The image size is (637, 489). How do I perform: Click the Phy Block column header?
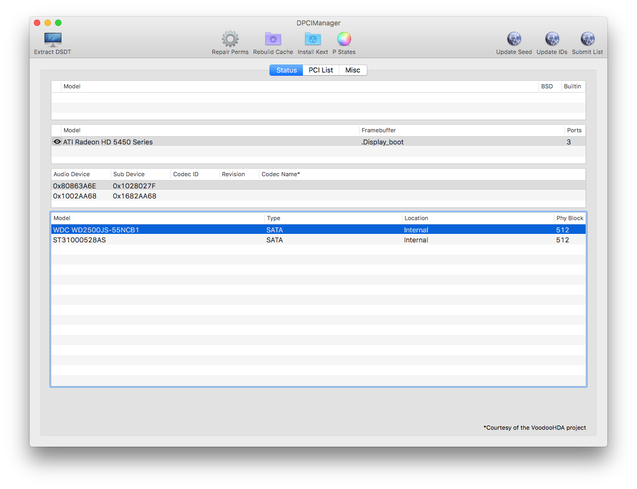pyautogui.click(x=569, y=218)
